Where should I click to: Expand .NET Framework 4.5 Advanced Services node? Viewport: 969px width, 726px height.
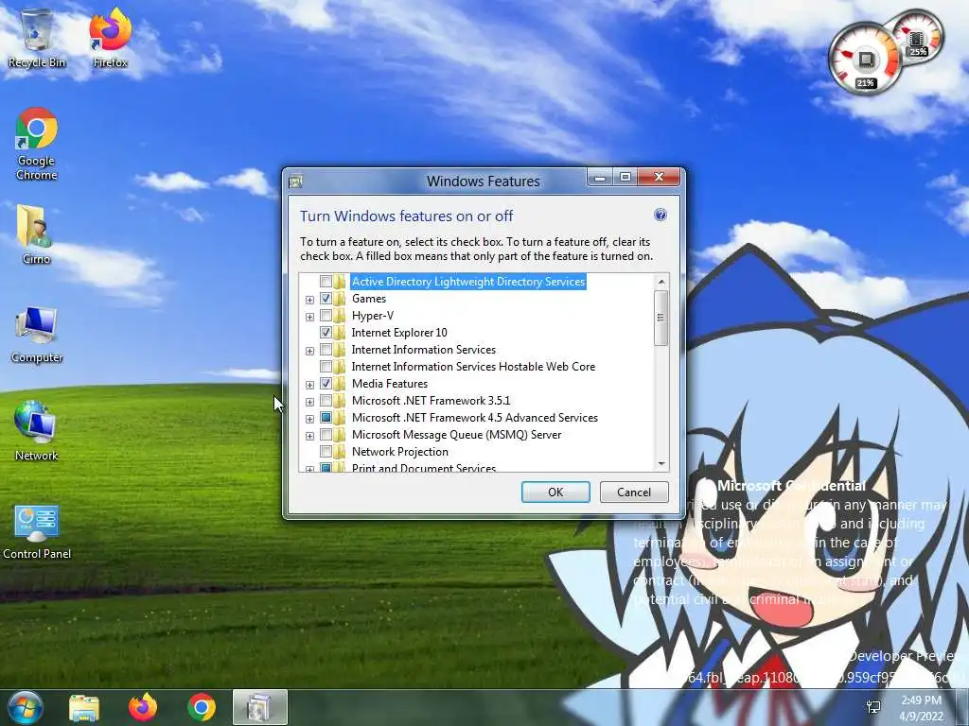(x=309, y=419)
